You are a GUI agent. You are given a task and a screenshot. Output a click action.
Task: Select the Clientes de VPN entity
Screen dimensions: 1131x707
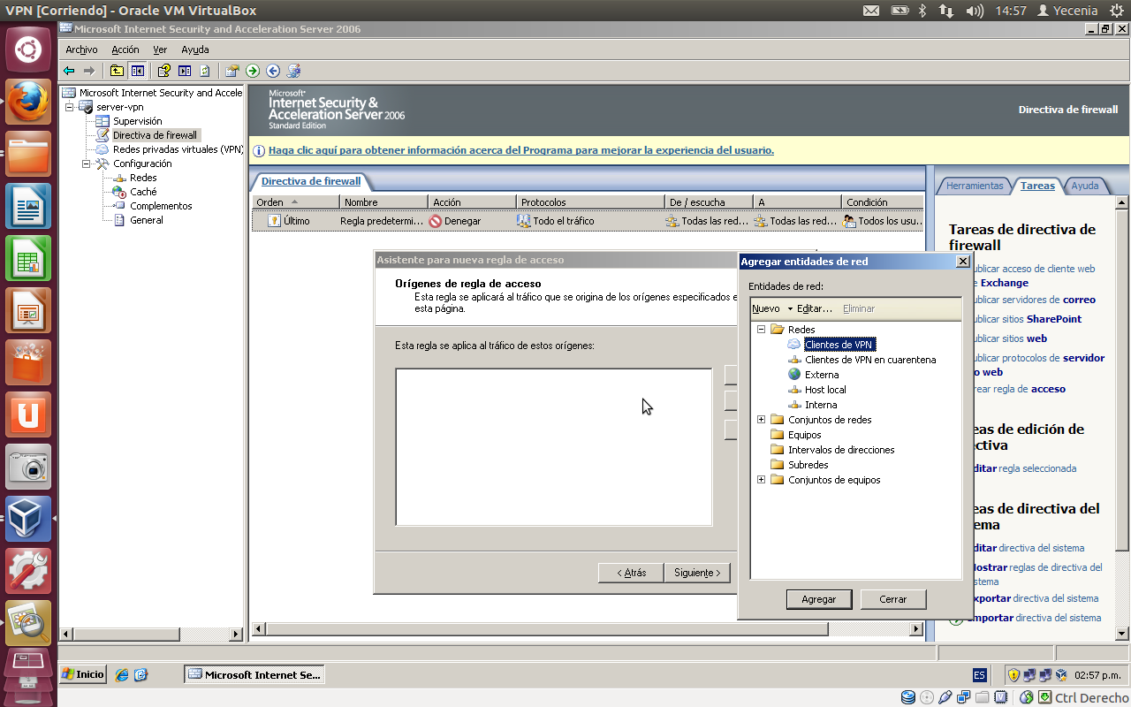click(839, 345)
